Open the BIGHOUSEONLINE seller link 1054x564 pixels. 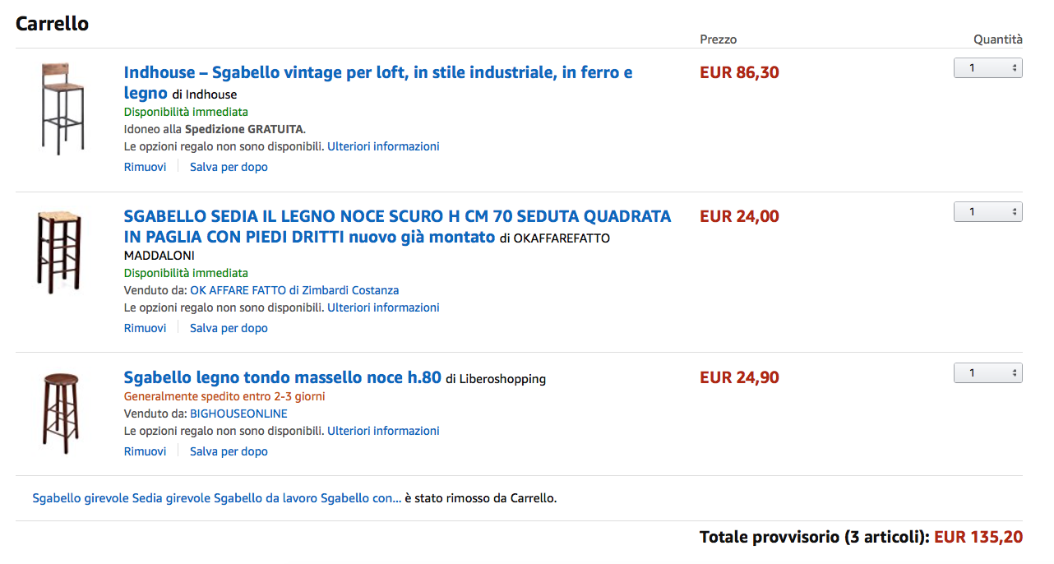[x=238, y=414]
